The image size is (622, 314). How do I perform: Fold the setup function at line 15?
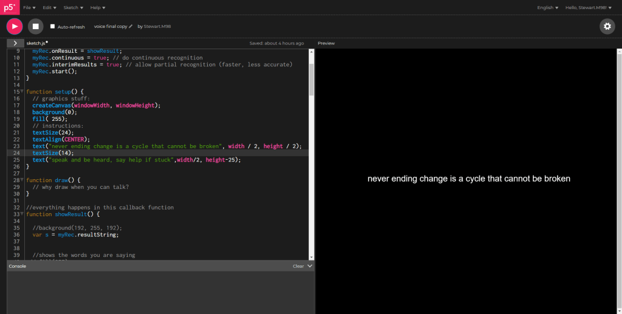[x=21, y=92]
